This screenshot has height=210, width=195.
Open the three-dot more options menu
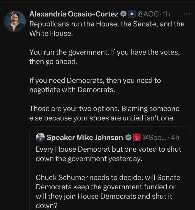click(187, 14)
